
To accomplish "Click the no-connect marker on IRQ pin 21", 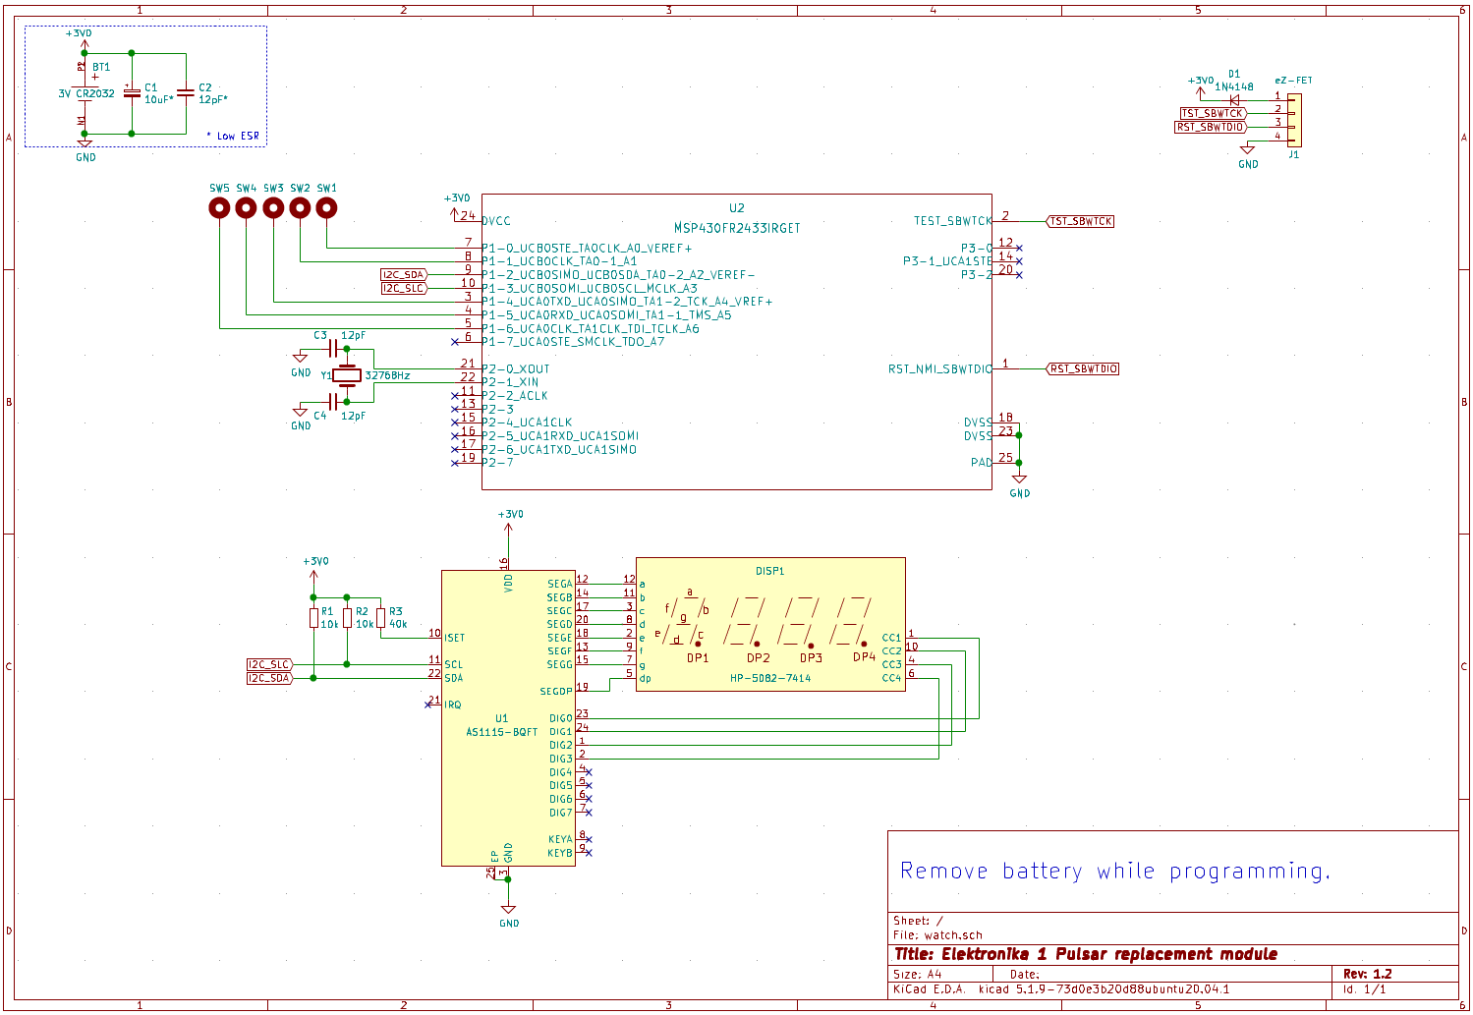I will point(427,705).
